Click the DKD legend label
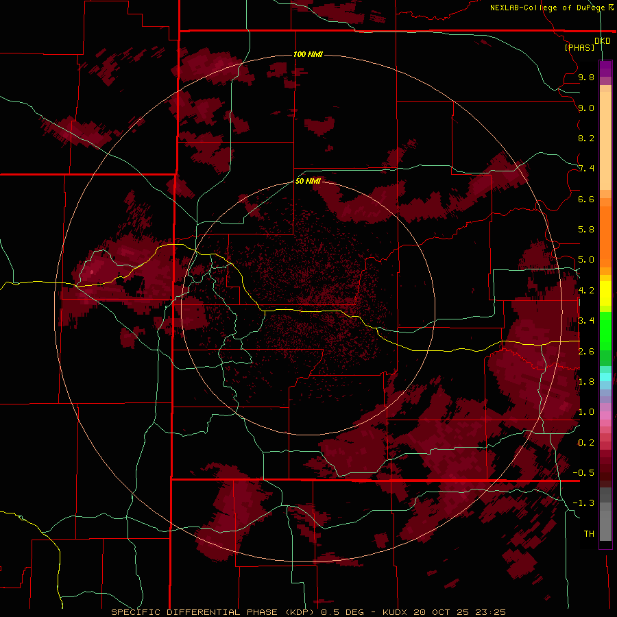This screenshot has height=617, width=617. (x=603, y=41)
